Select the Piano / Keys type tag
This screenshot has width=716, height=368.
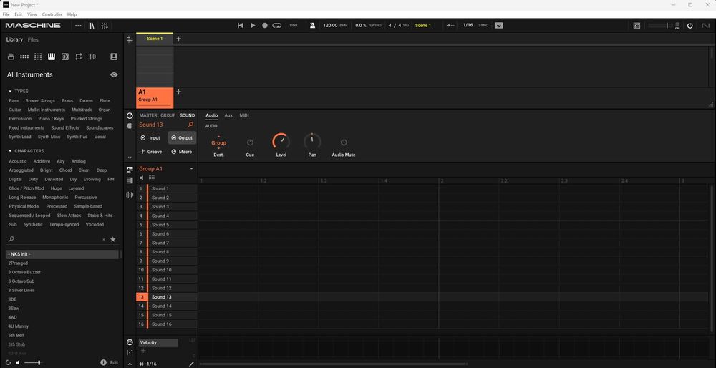[x=51, y=119]
